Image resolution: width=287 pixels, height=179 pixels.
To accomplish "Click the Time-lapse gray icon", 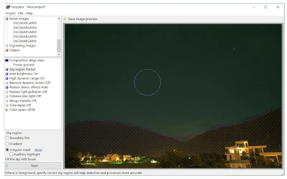I will [x=7, y=105].
